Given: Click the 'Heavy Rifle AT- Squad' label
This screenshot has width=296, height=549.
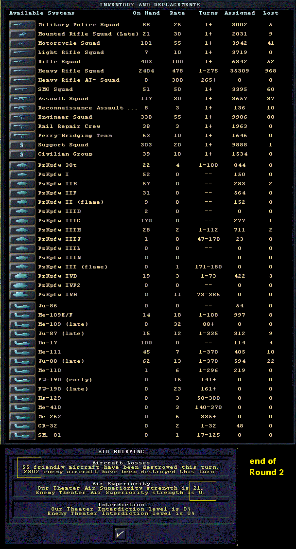Looking at the screenshot, I should (x=79, y=80).
